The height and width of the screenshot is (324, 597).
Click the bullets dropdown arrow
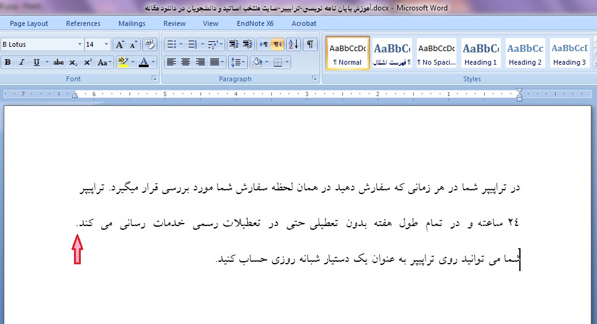point(181,44)
